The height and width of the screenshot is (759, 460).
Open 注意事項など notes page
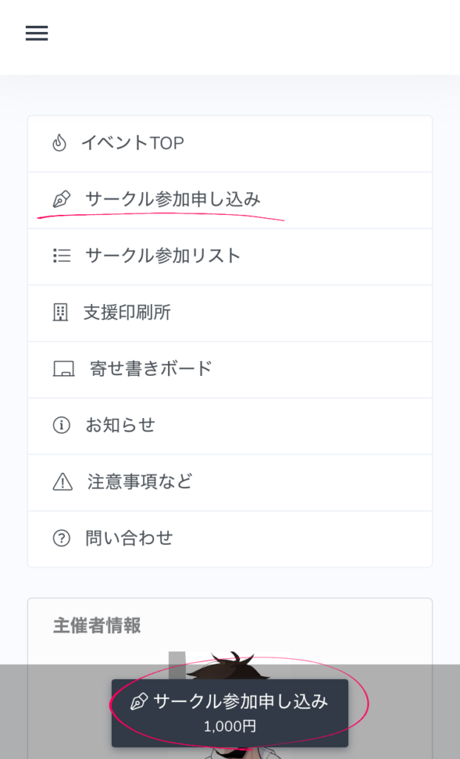coord(140,482)
